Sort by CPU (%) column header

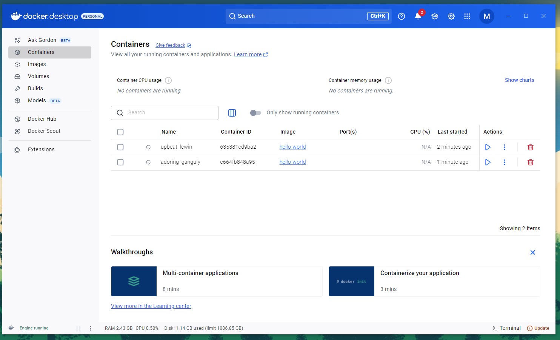[x=420, y=132]
